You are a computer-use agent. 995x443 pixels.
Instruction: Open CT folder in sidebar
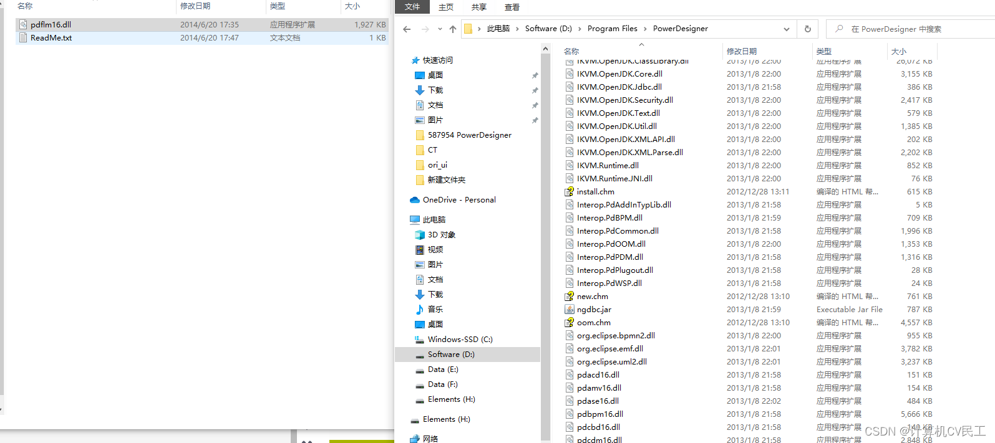(x=432, y=150)
